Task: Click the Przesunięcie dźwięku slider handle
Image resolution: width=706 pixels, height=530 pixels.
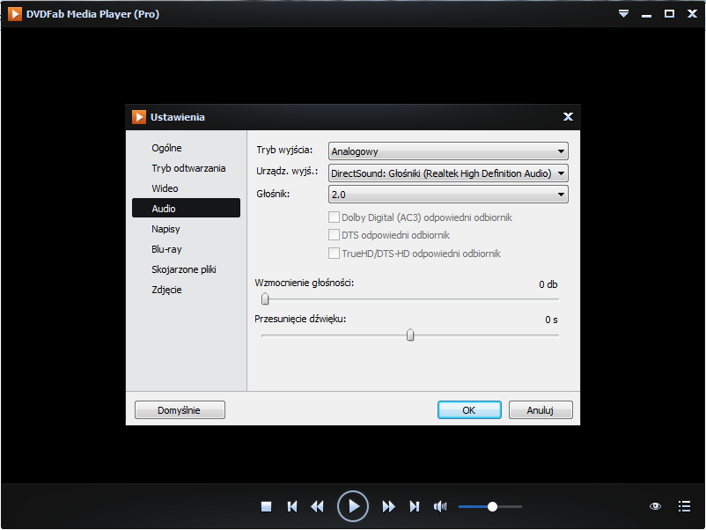Action: (x=410, y=335)
